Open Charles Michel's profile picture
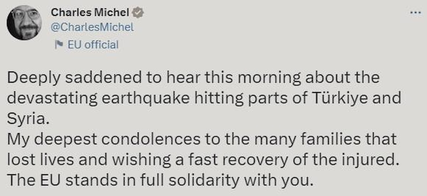Screen dimensions: 427x196 coord(24,23)
